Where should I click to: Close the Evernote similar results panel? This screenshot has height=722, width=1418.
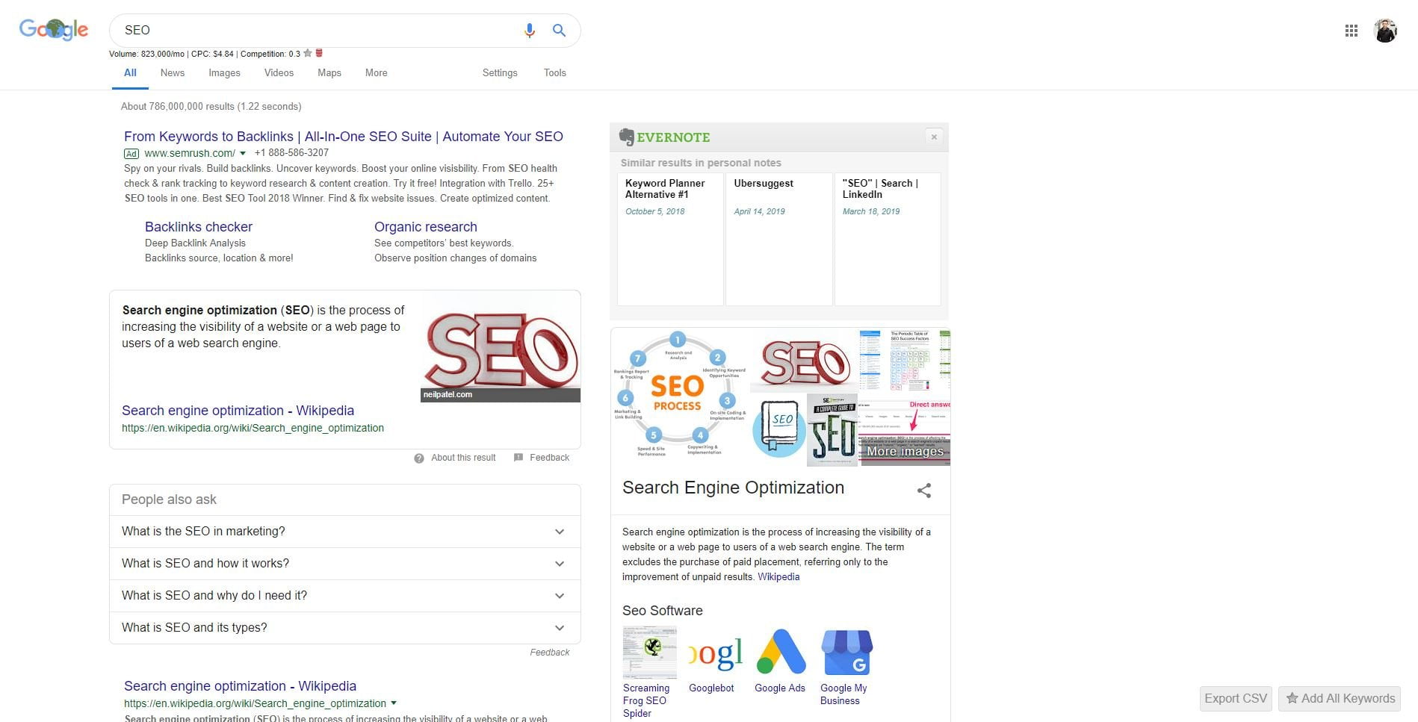(933, 137)
